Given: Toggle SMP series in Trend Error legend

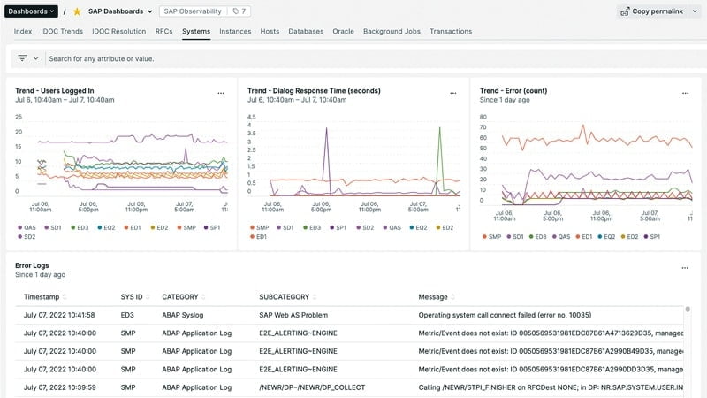Looking at the screenshot, I should pos(493,236).
